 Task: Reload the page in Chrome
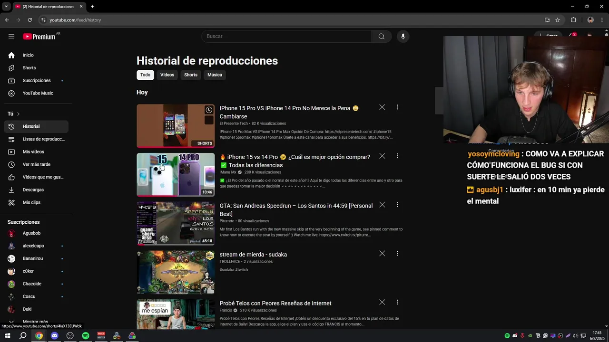click(x=29, y=20)
